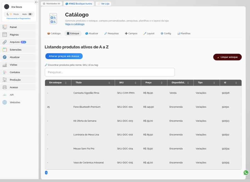The image size is (250, 182).
Task: Open WhatsApp chat support icon
Action: pos(246,173)
